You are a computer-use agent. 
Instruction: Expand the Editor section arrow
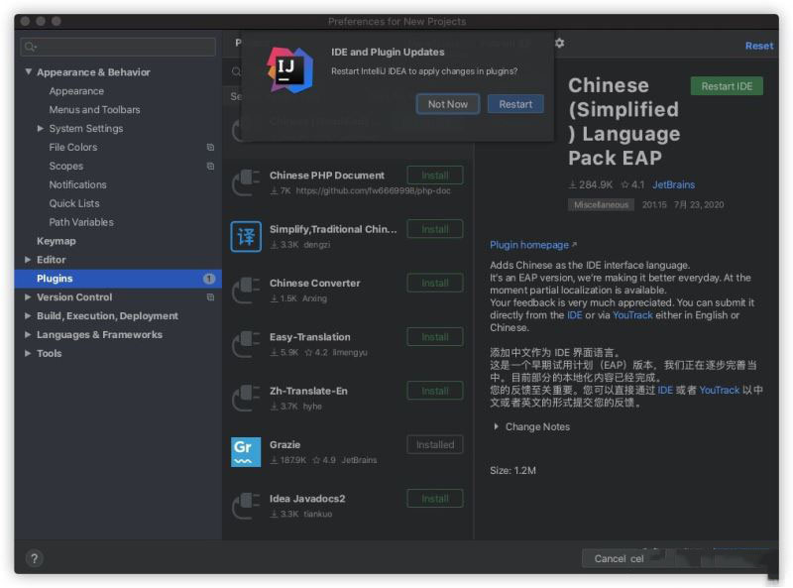point(28,260)
